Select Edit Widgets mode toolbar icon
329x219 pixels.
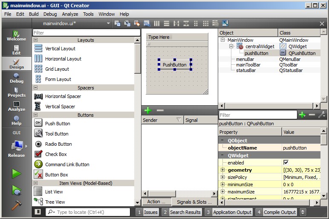(118, 23)
